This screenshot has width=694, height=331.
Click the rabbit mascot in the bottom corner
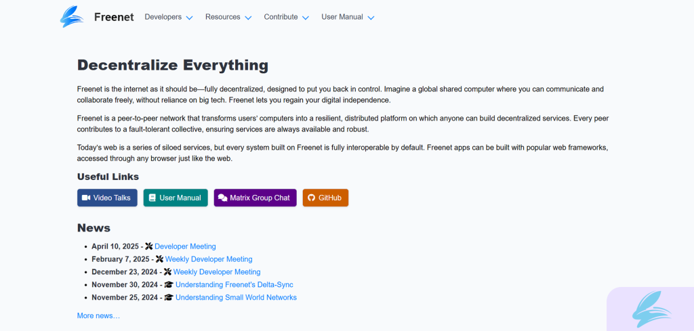pos(651,310)
